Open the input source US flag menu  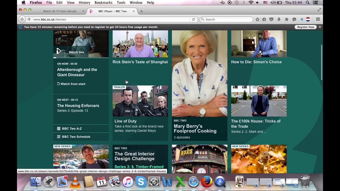pos(265,2)
